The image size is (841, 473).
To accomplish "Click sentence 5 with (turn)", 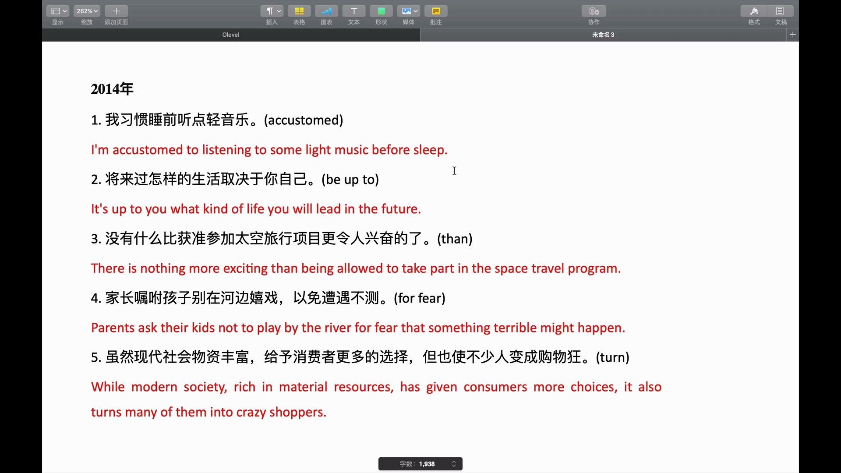I will [x=360, y=357].
